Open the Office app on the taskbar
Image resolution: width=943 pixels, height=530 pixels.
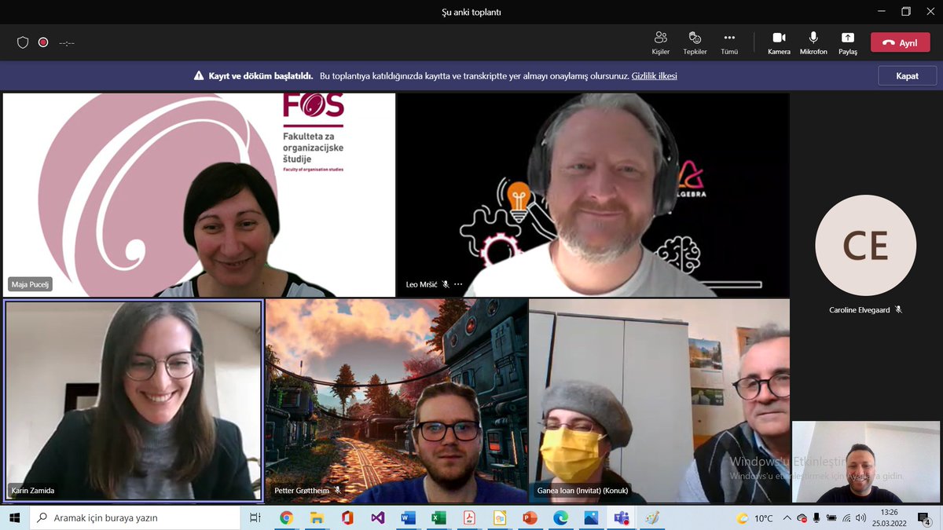pos(347,518)
